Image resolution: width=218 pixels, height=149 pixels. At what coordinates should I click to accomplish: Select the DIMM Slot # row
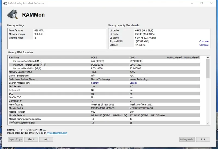coord(104,101)
